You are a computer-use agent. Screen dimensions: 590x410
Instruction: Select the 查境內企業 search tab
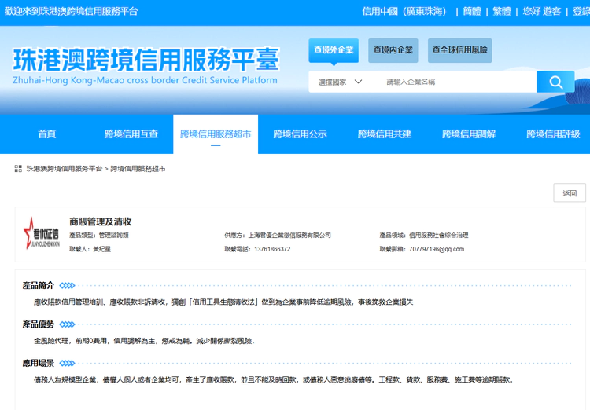393,50
